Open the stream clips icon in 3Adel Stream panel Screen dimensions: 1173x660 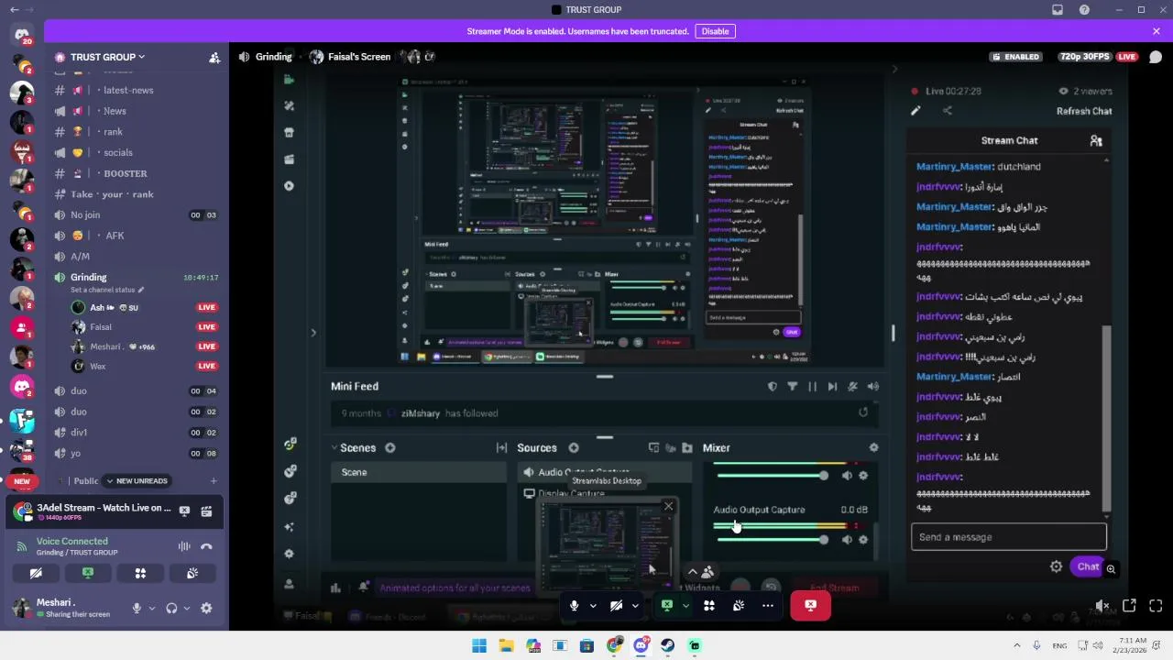coord(207,511)
